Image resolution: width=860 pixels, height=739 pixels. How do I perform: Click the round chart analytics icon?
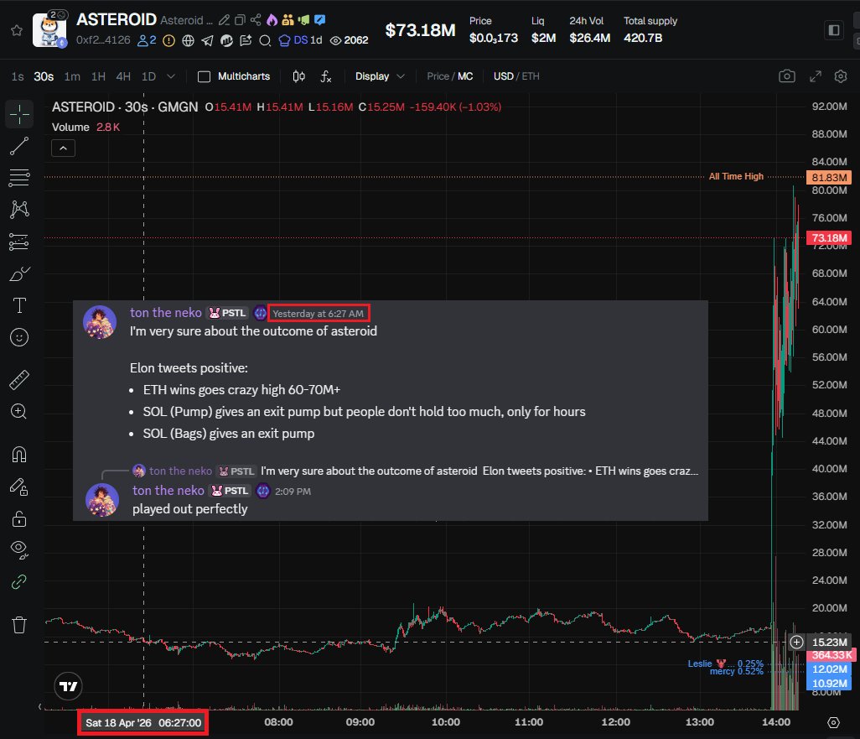(226, 40)
